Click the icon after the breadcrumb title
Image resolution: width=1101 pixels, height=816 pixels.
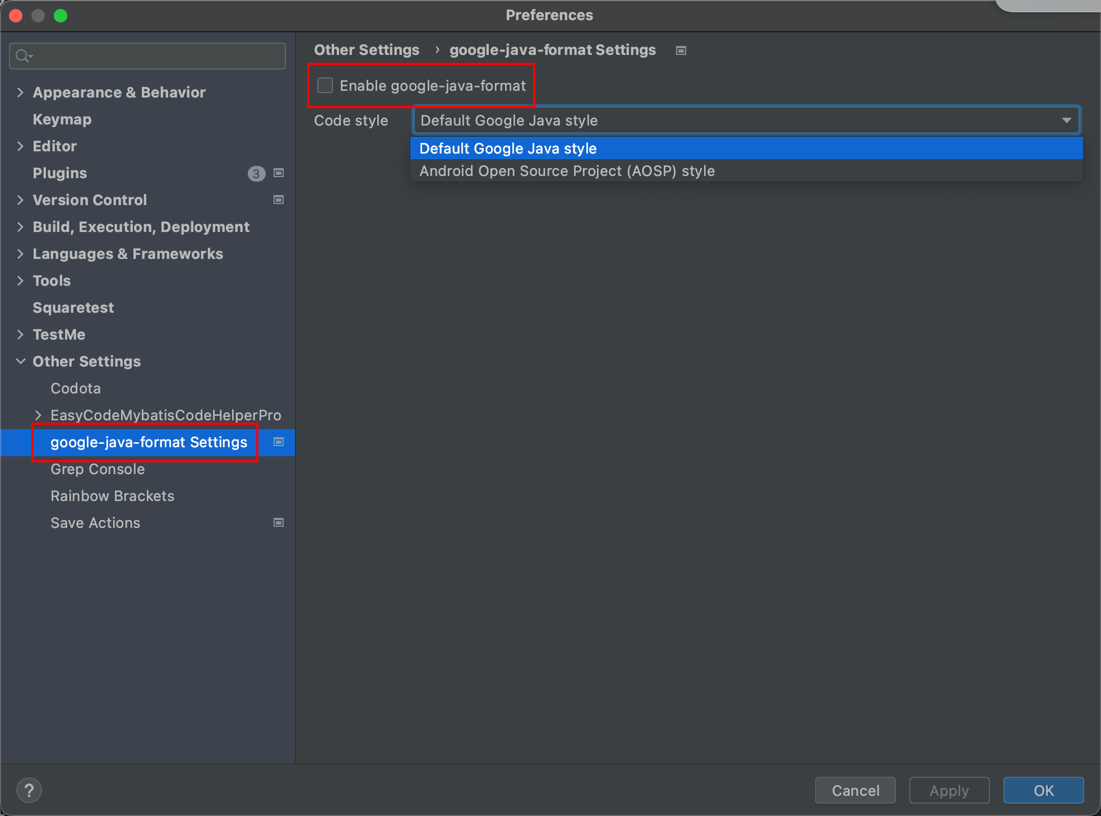tap(682, 50)
